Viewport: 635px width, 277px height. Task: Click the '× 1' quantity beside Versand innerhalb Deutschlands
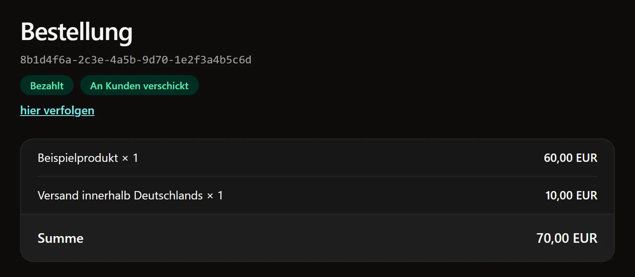click(x=215, y=195)
